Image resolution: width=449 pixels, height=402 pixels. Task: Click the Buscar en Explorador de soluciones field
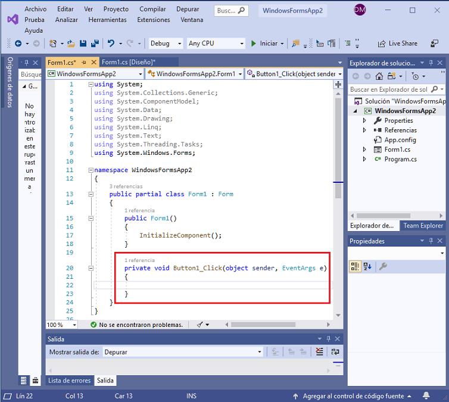389,89
